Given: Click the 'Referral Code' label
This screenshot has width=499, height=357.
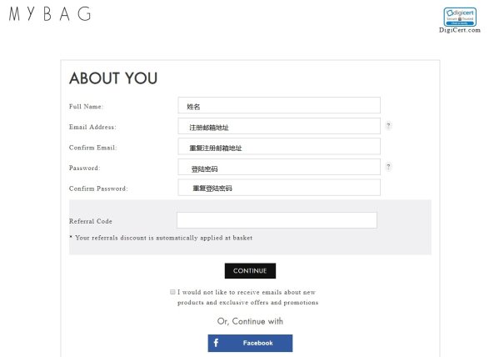Looking at the screenshot, I should pyautogui.click(x=91, y=221).
